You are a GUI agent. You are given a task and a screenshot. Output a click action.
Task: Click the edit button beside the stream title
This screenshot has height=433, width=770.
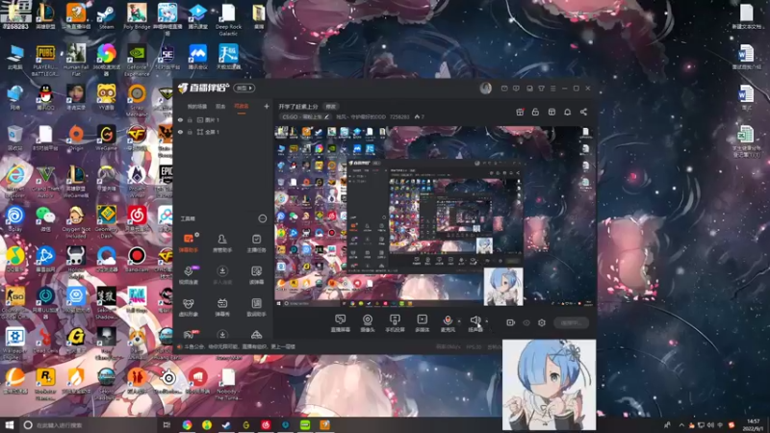point(331,107)
